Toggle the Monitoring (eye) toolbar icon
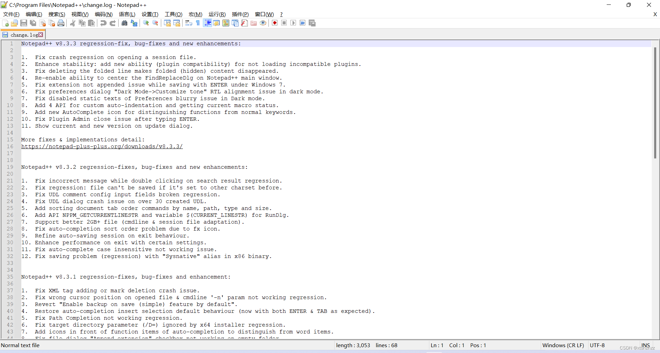The width and height of the screenshot is (660, 353). (263, 23)
